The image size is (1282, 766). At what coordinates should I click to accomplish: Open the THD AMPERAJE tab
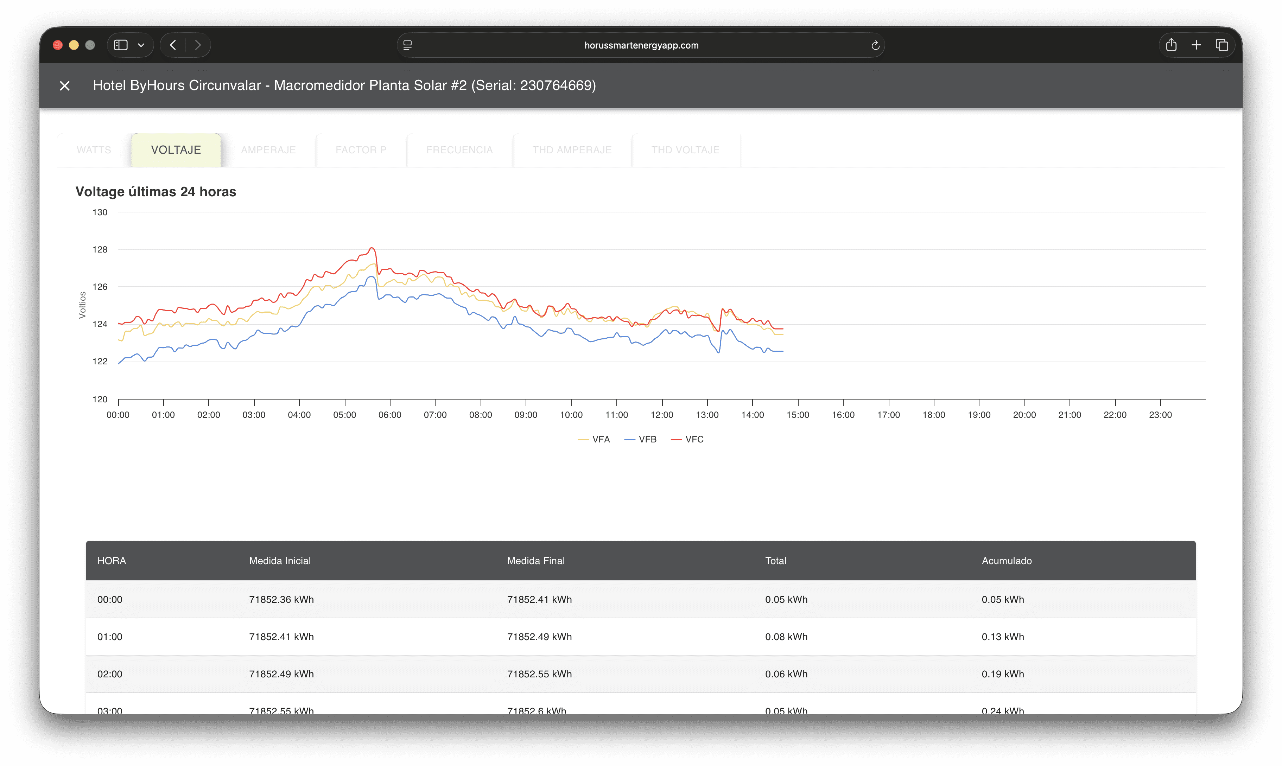pos(572,150)
